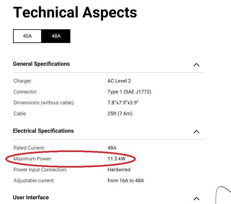Collapse User Interface section via its chevron
This screenshot has width=231, height=204.
(x=196, y=198)
